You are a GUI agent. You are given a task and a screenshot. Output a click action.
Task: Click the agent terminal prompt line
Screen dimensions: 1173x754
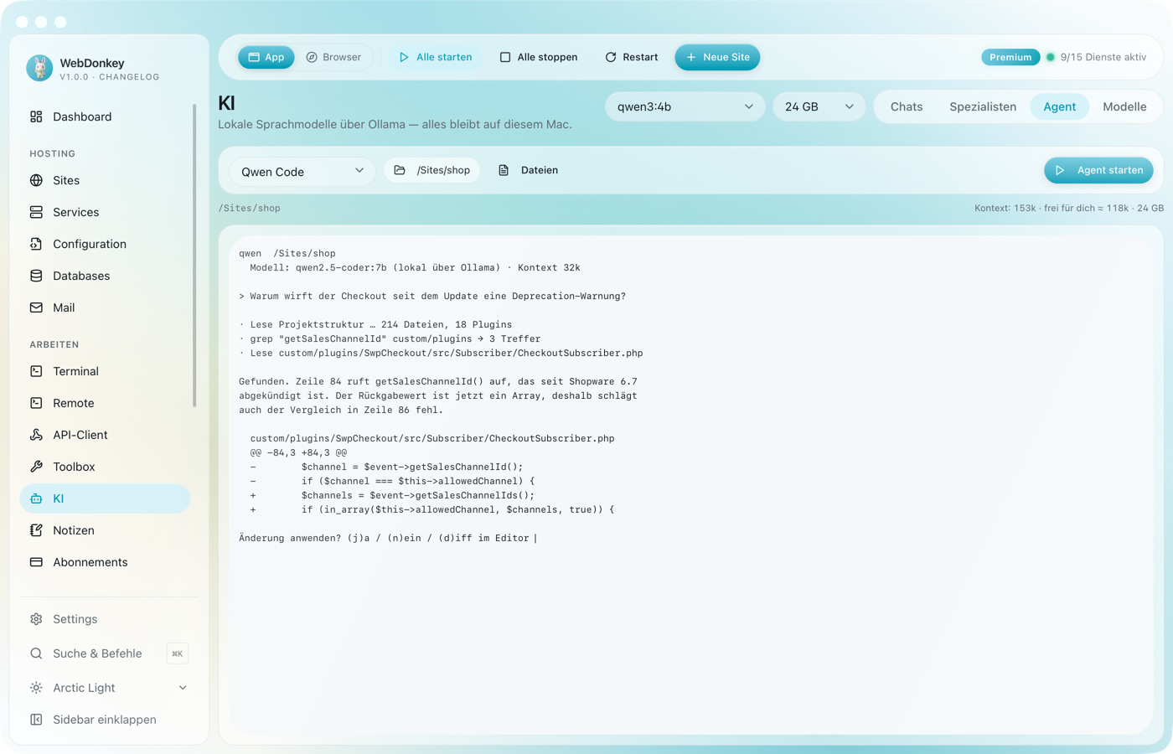coord(388,538)
